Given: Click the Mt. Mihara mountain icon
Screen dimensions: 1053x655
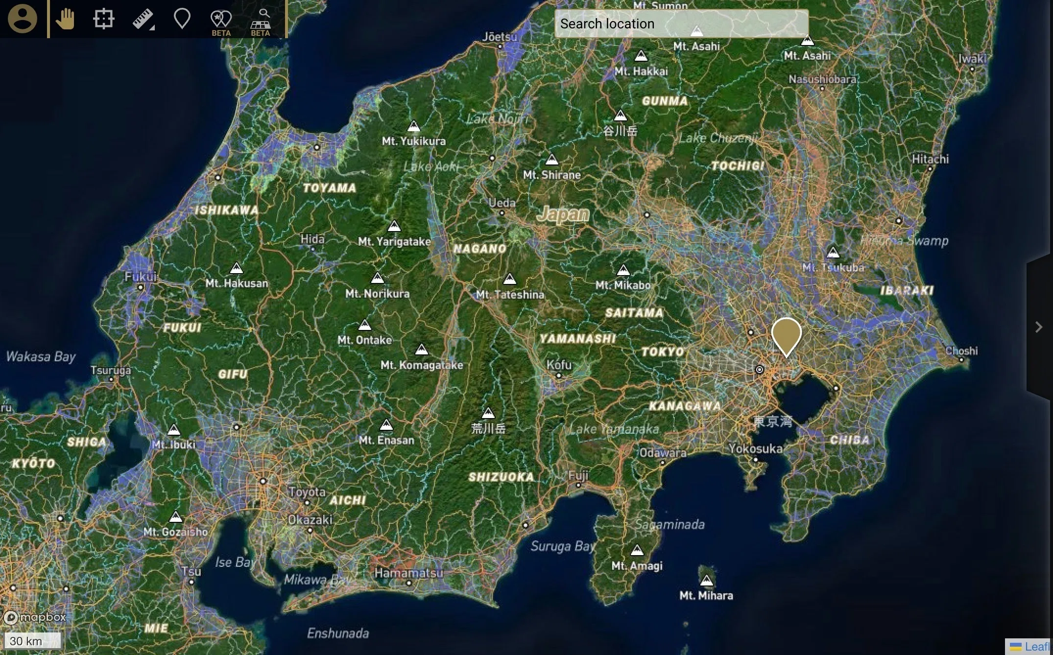Looking at the screenshot, I should pos(706,581).
